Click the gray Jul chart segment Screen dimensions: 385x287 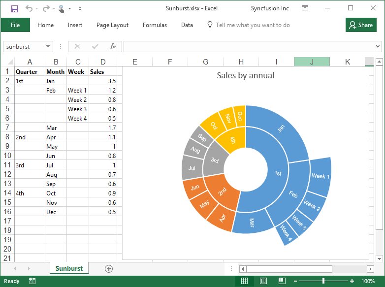coord(192,168)
